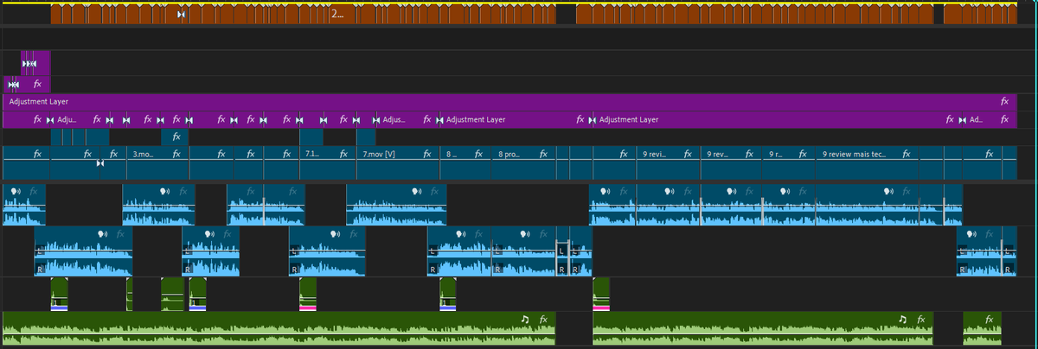Click fx badge on the short last music clip

pyautogui.click(x=990, y=320)
